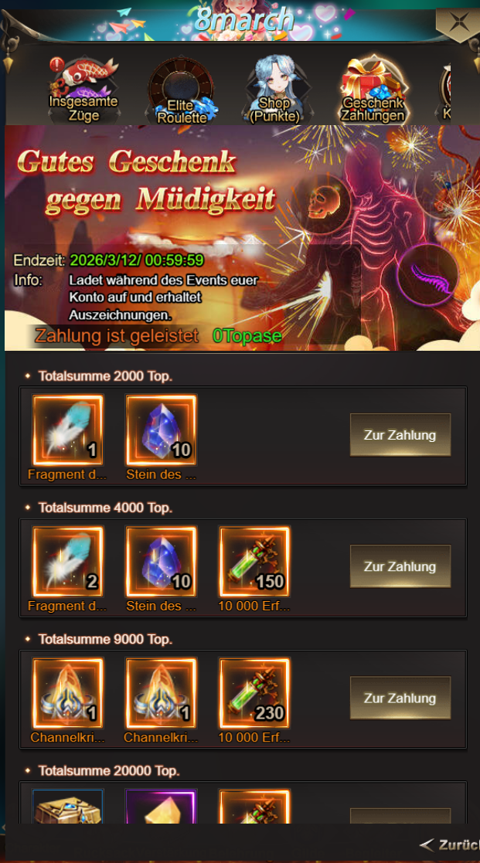This screenshot has width=480, height=863.
Task: Select green potion icon with quantity 230
Action: (254, 693)
